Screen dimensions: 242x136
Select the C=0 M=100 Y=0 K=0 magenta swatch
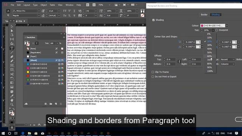click(x=44, y=68)
